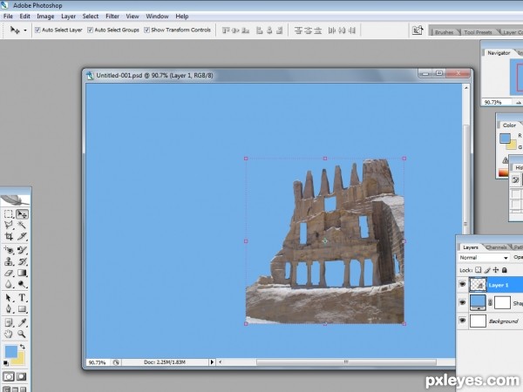Click align top edges icon
Screen dimensions: 523x392
[x=226, y=30]
